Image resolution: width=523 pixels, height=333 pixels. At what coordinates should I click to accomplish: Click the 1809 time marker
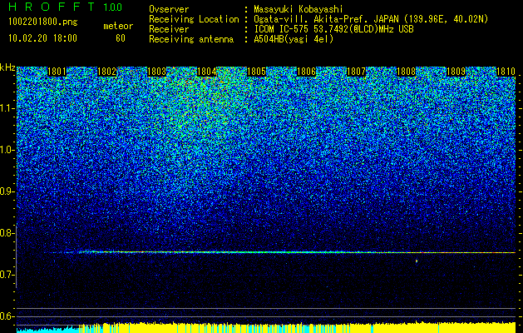pos(456,72)
